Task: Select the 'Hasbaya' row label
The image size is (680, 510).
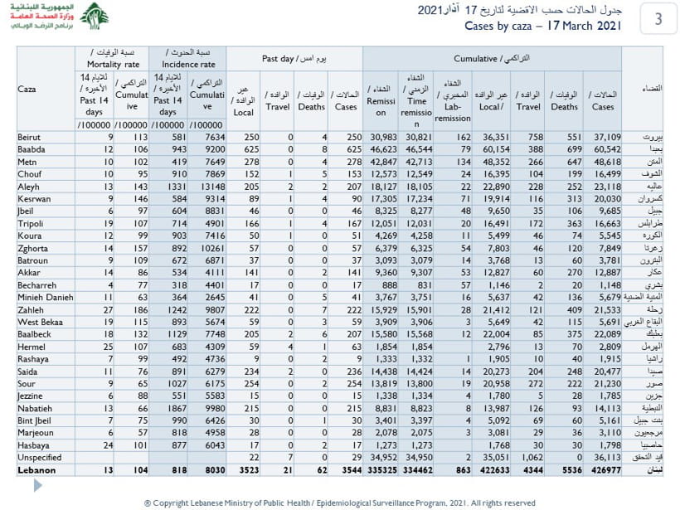Action: 33,445
